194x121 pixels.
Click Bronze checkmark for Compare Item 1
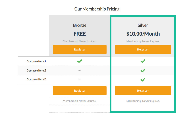79,61
